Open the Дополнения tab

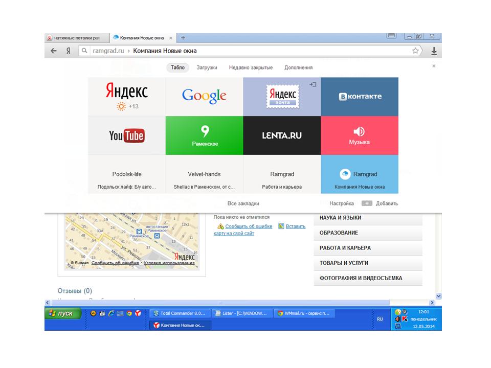tap(298, 67)
